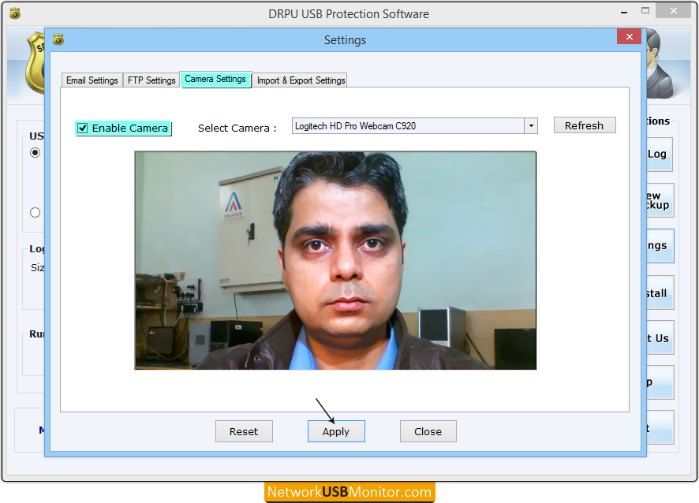
Task: Switch to the FTP Settings tab
Action: 151,80
